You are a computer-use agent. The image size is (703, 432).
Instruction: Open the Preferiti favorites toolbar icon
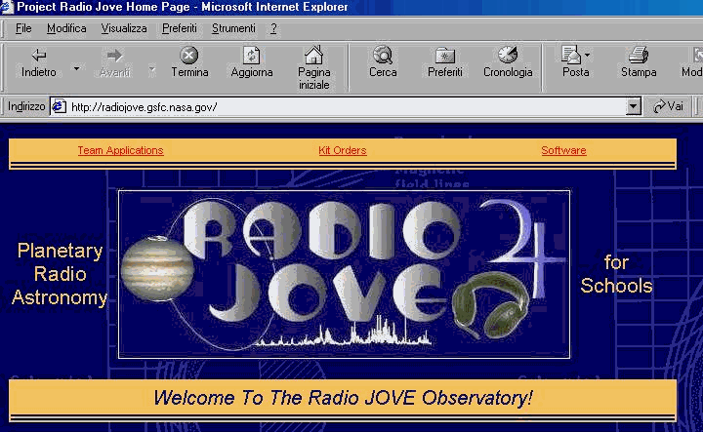coord(444,56)
